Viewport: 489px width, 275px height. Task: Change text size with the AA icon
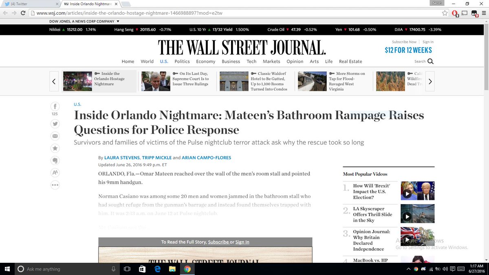pos(55,172)
